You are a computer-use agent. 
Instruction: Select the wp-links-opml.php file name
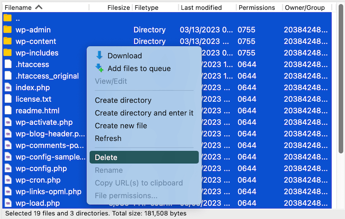point(49,192)
